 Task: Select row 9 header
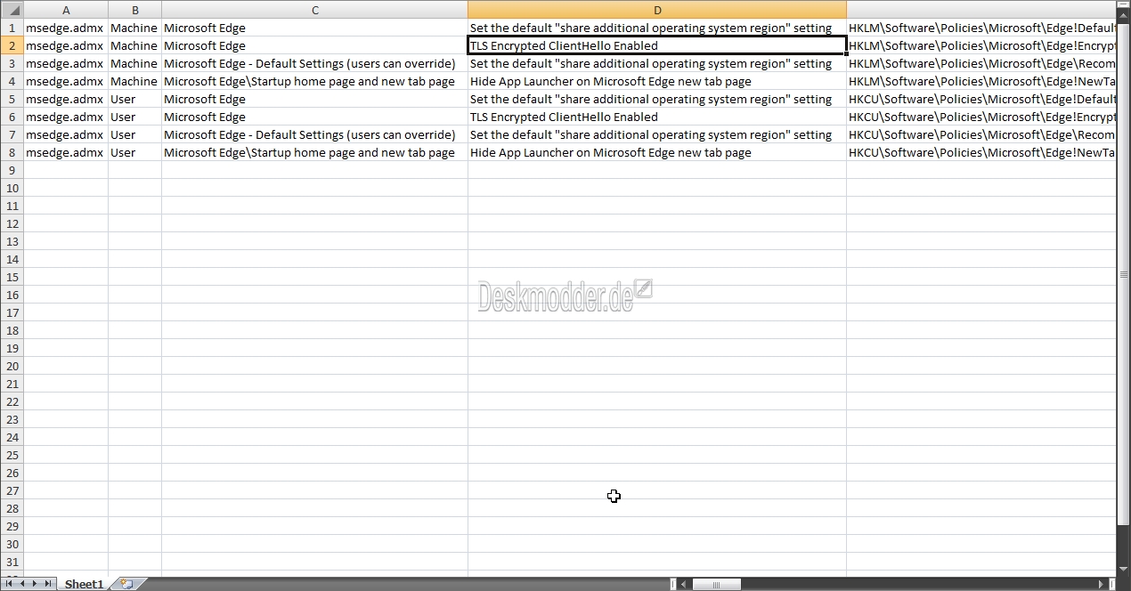[12, 170]
